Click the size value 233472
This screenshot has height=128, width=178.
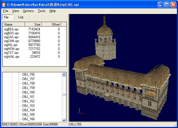tap(35, 57)
